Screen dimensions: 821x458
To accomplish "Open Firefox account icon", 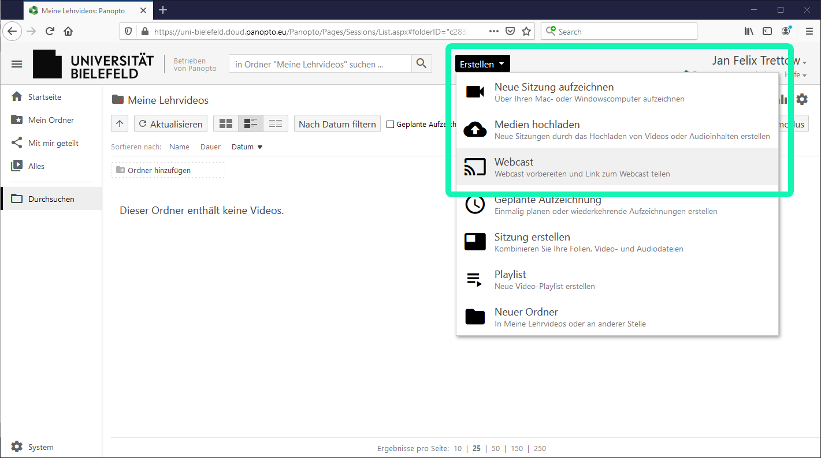I will [x=786, y=31].
